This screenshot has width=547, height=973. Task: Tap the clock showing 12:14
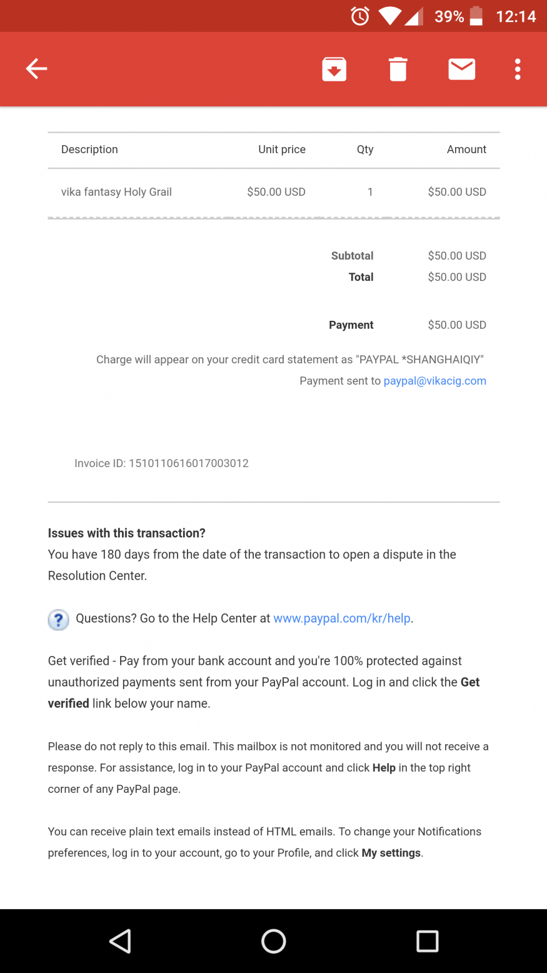click(x=516, y=17)
